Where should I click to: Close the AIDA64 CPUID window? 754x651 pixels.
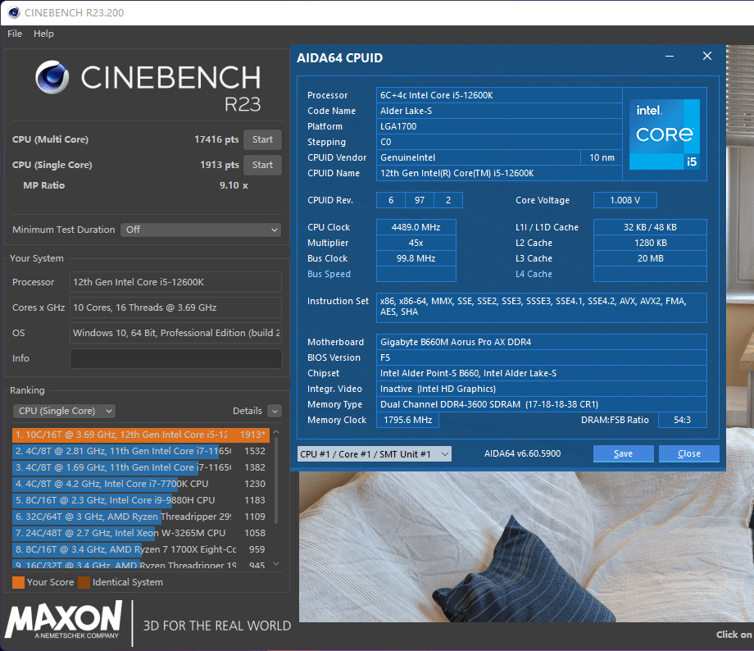tap(707, 57)
